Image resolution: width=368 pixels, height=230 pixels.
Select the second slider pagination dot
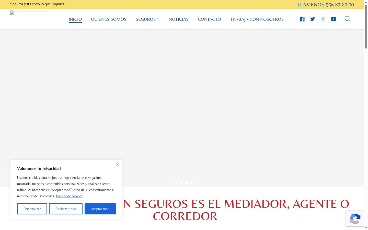pyautogui.click(x=181, y=182)
